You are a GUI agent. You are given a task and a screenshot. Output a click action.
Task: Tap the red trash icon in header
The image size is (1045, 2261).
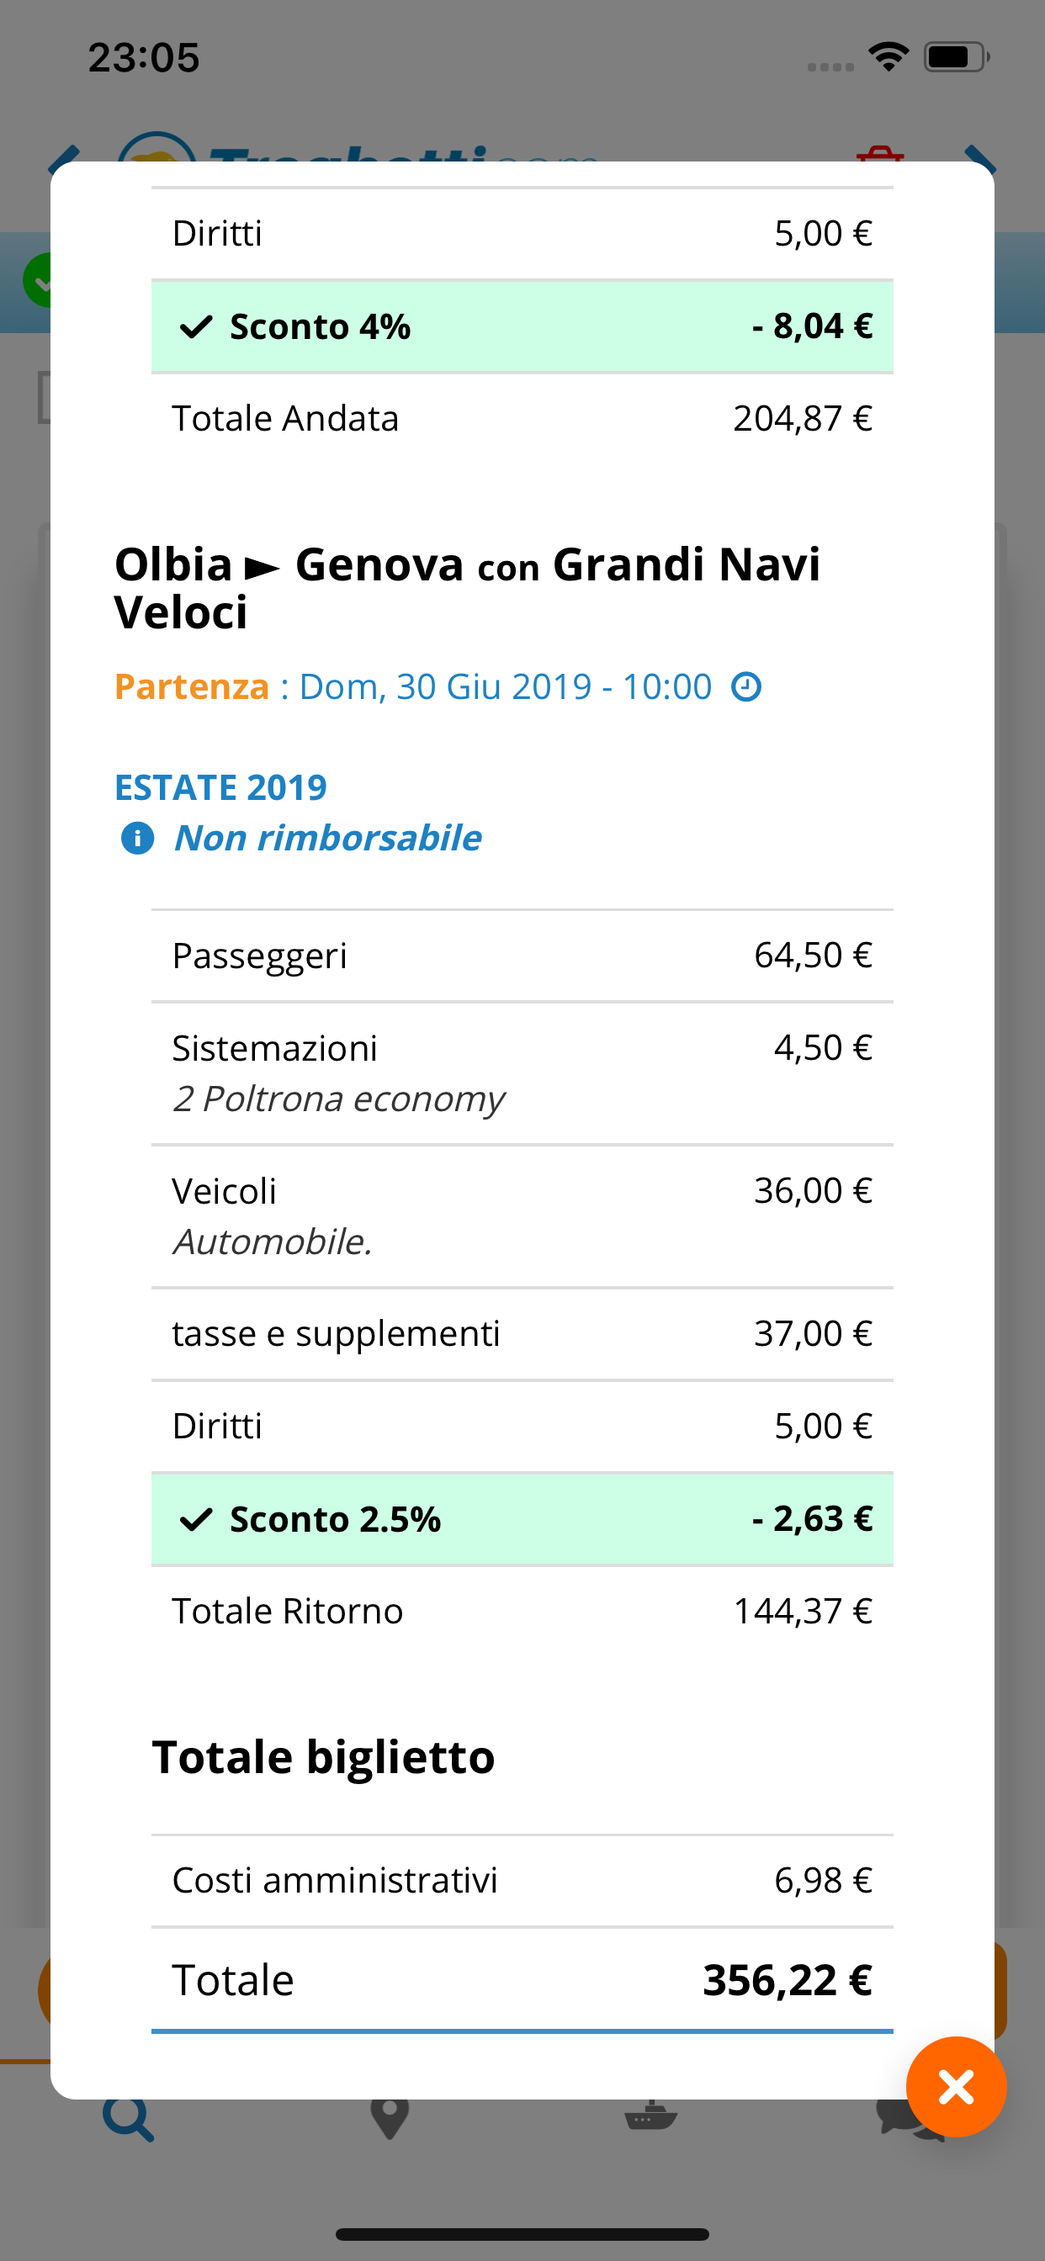tap(880, 156)
